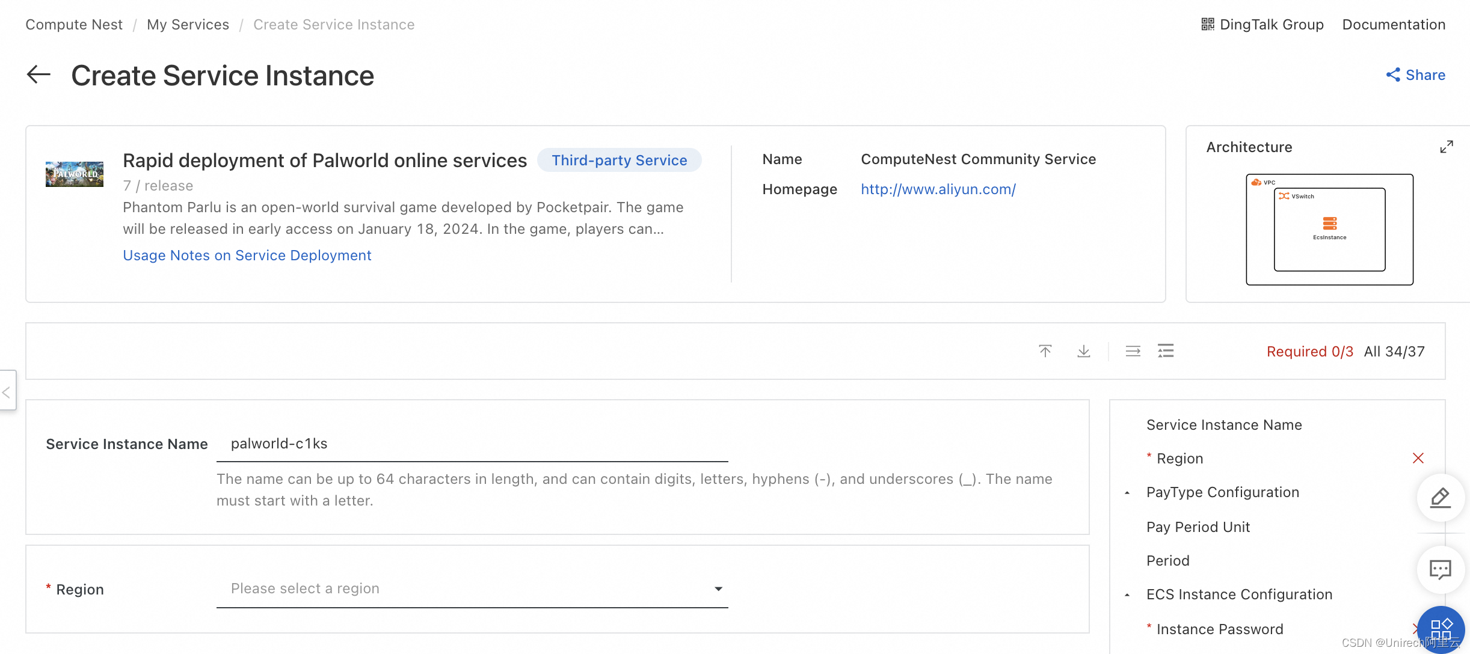
Task: Open the Region dropdown
Action: pos(472,589)
